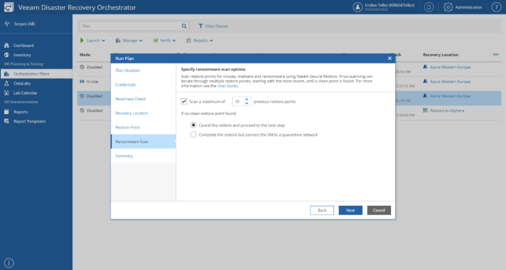
Task: Click the Reports sidebar icon
Action: coord(7,112)
